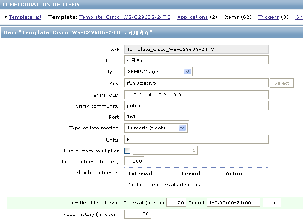Viewport: 303px width, 220px height.
Task: Expand the Type of information dropdown arrow
Action: pos(182,128)
